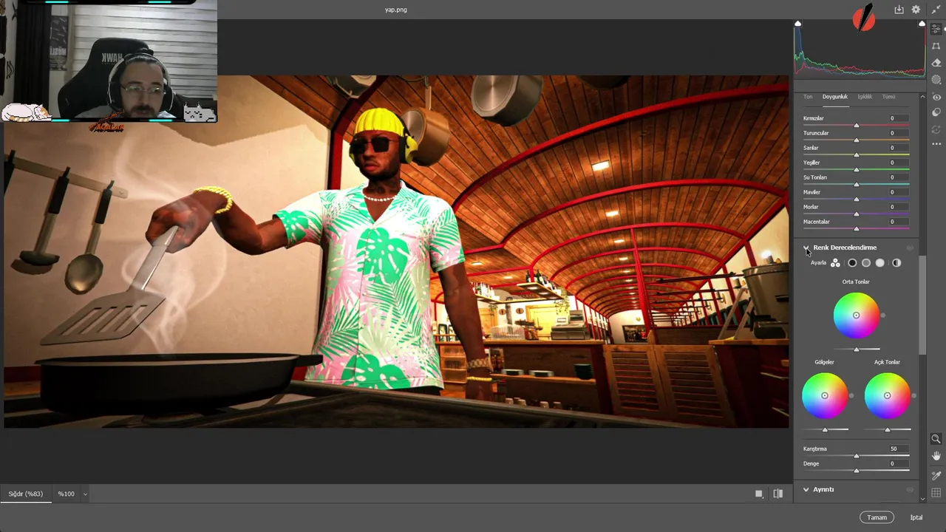The height and width of the screenshot is (532, 946).
Task: Click the Açık Tonlar color wheel
Action: (887, 396)
